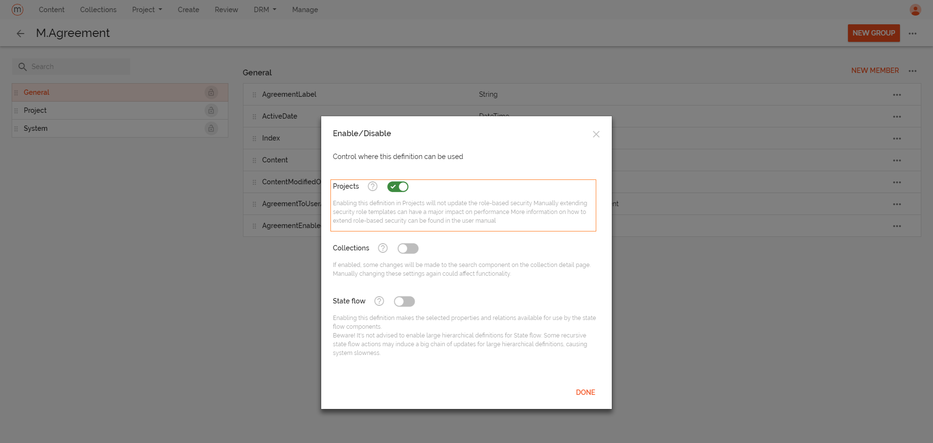Viewport: 933px width, 443px height.
Task: Click the DONE button in the dialog
Action: (x=585, y=392)
